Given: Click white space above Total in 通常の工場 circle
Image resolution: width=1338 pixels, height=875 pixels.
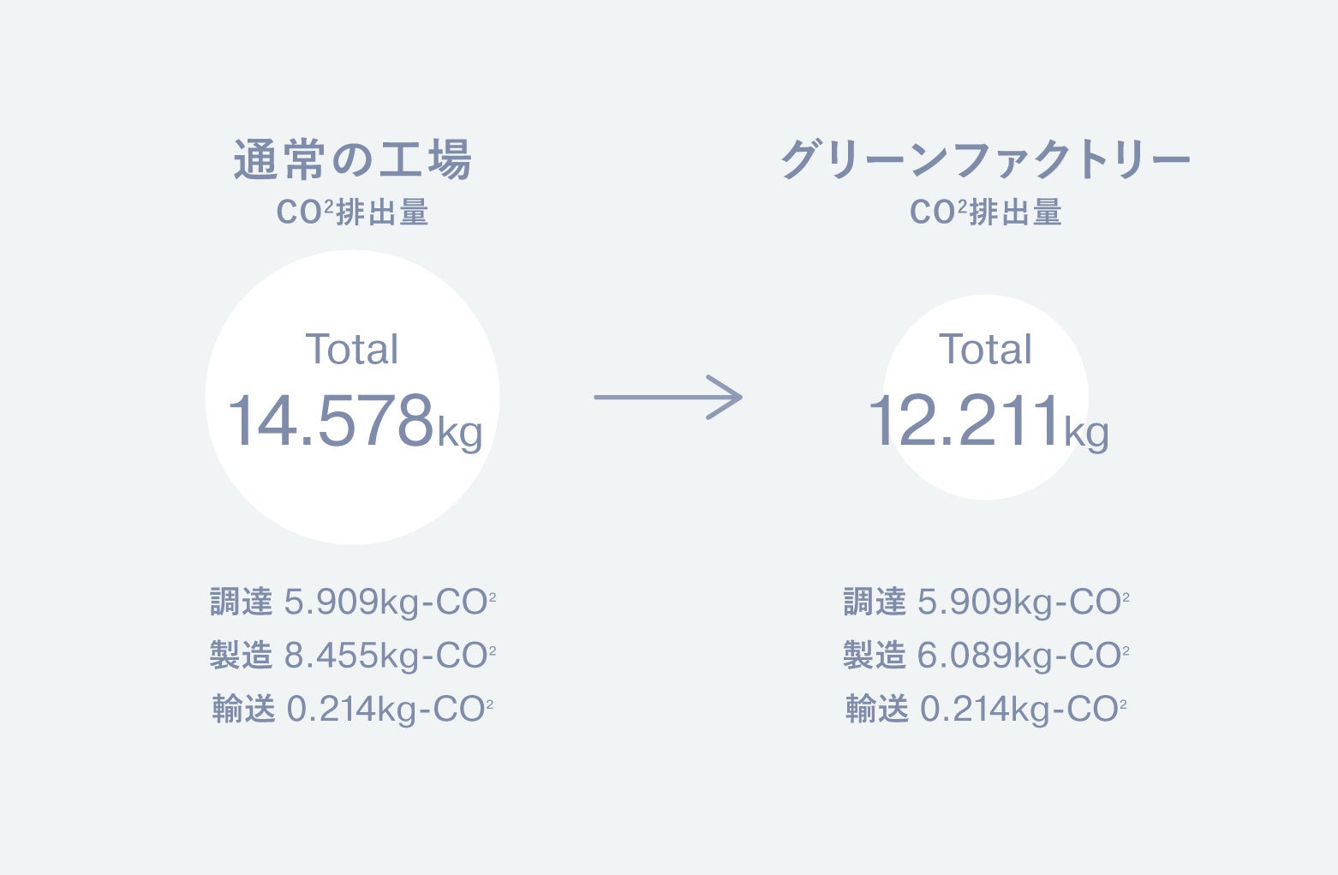Looking at the screenshot, I should 352,291.
